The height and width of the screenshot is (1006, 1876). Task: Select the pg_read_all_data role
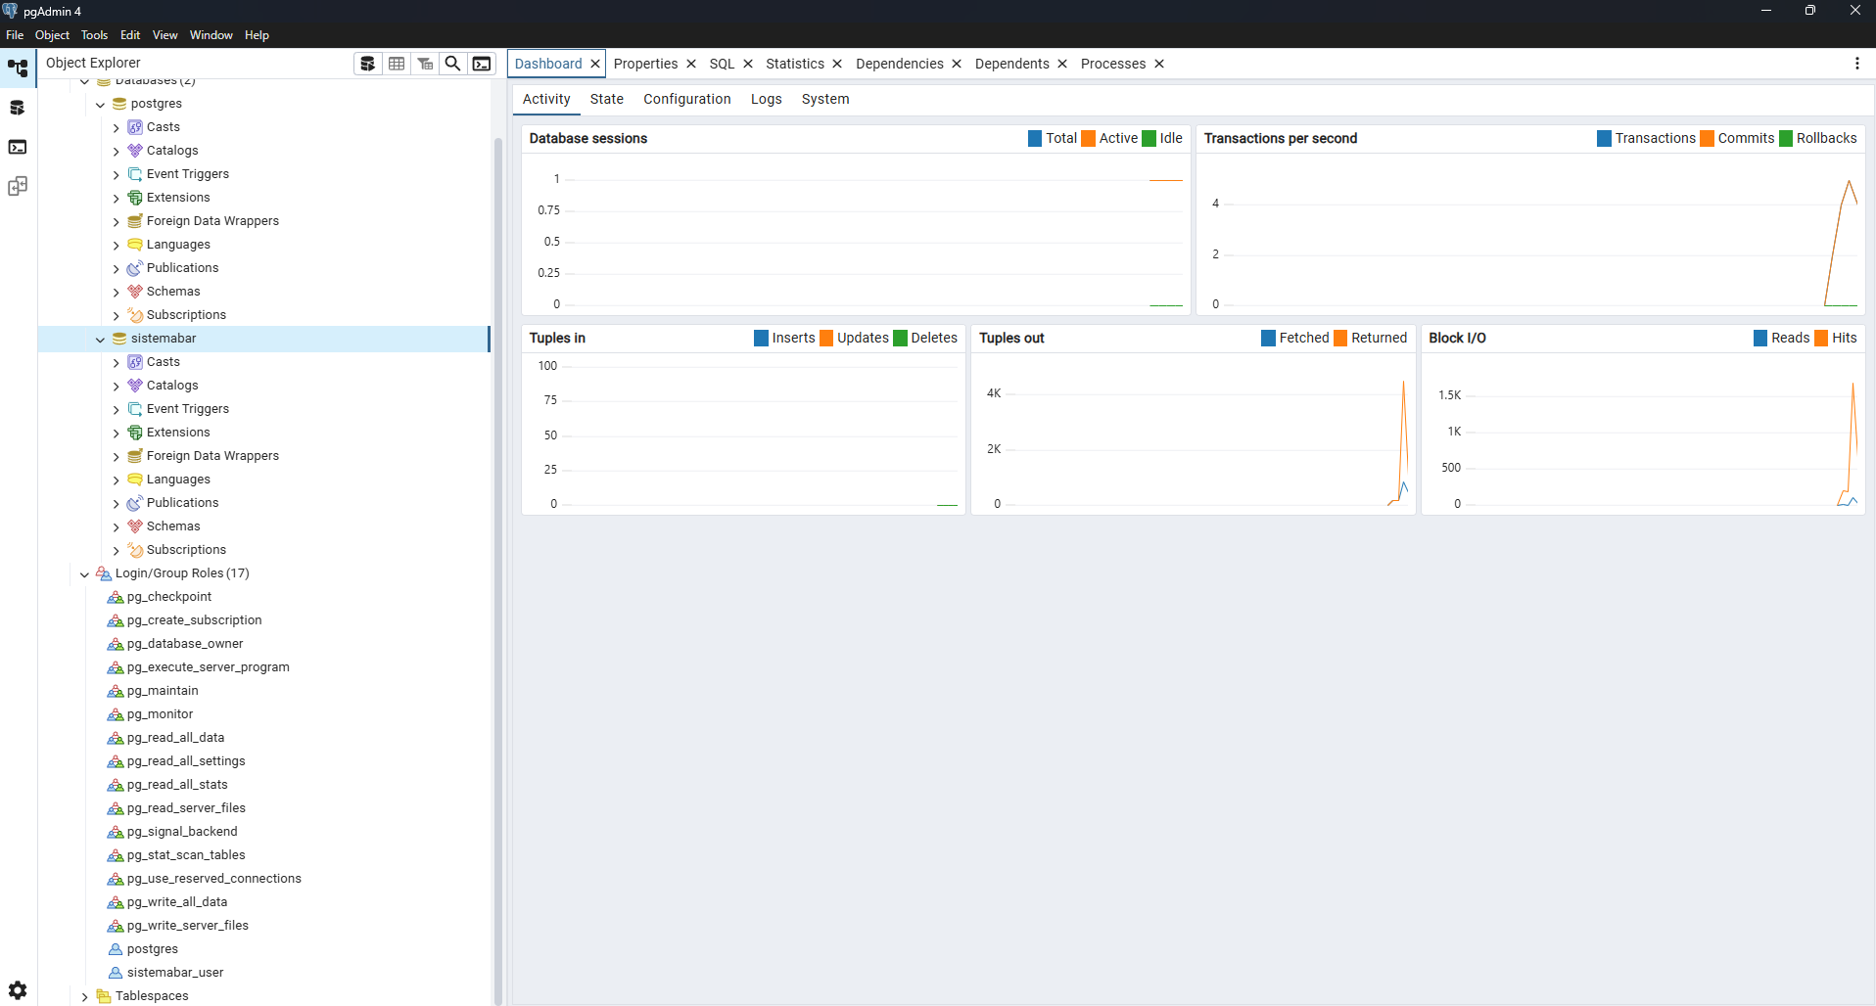(x=175, y=738)
